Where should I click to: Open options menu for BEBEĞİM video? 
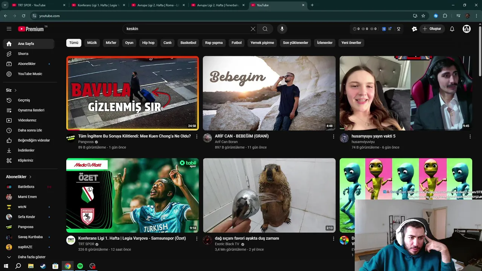pyautogui.click(x=333, y=137)
